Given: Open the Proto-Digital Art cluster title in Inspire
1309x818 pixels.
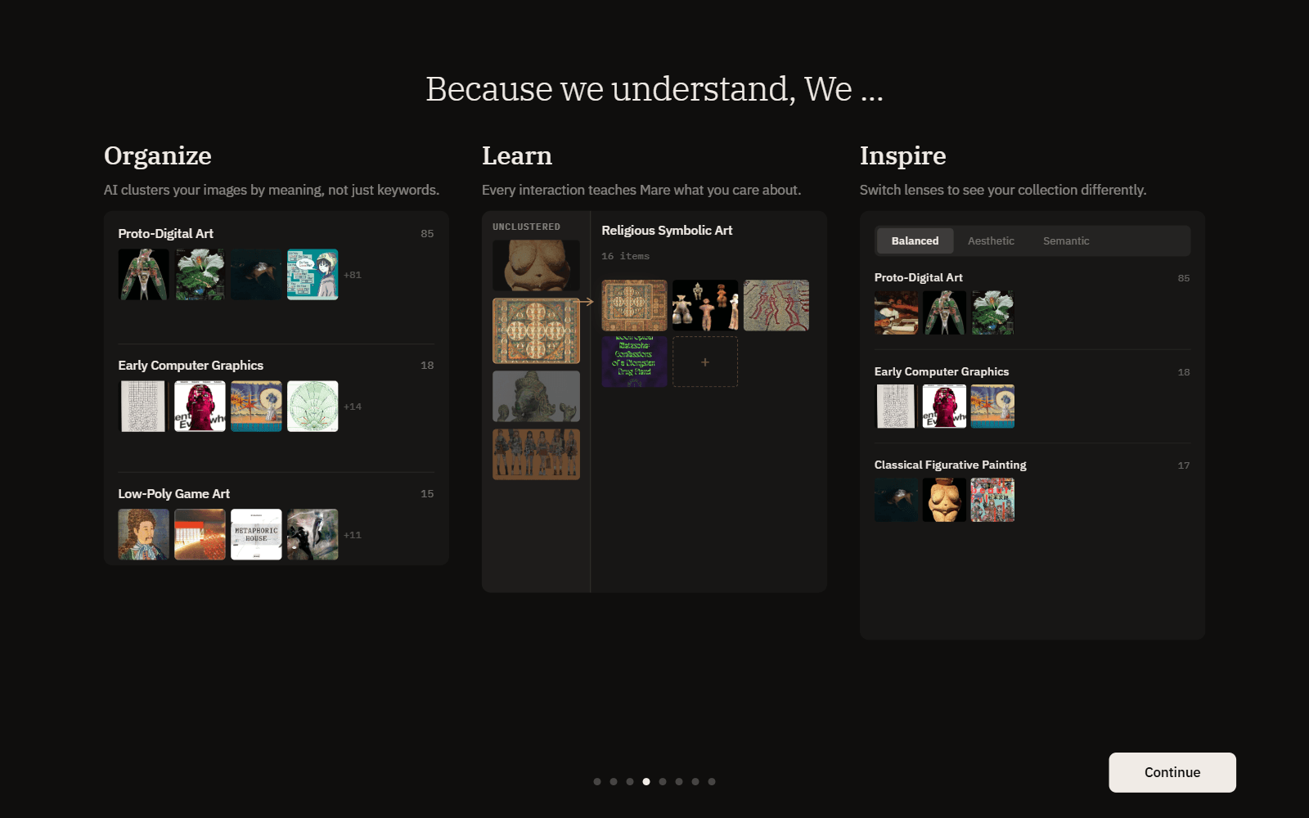Looking at the screenshot, I should point(918,277).
